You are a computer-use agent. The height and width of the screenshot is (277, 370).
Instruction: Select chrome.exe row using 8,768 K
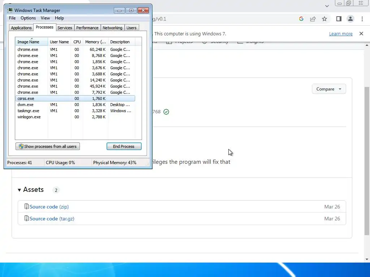click(75, 56)
